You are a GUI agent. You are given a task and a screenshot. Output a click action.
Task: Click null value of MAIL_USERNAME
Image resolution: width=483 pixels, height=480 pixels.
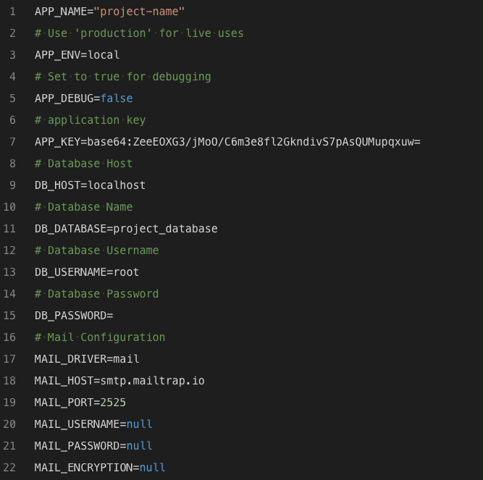click(139, 424)
